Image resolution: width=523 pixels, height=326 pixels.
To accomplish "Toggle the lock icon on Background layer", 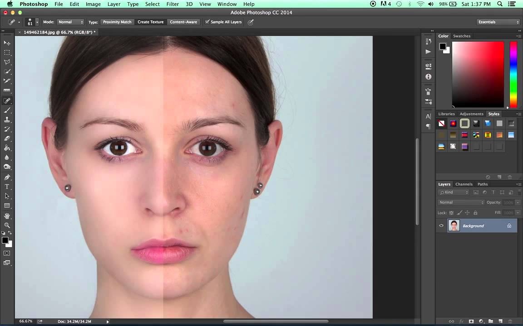I will (509, 225).
